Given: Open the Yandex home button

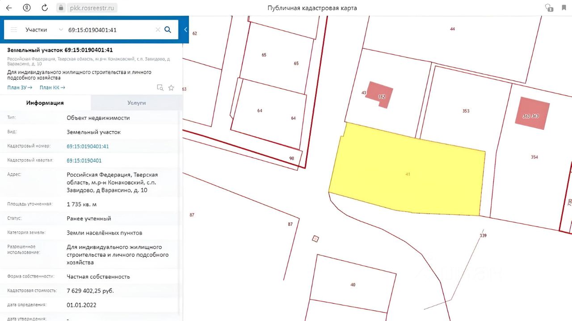Looking at the screenshot, I should pyautogui.click(x=27, y=8).
